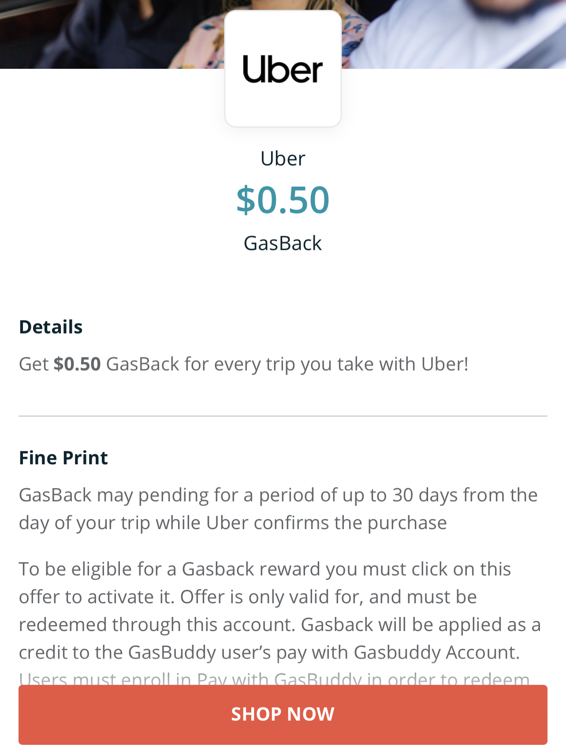The image size is (566, 755).
Task: Click the white shirt in header photo
Action: click(x=441, y=40)
